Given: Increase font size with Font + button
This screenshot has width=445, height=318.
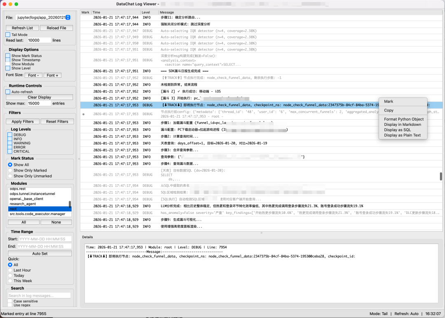Looking at the screenshot, I should click(x=52, y=75).
